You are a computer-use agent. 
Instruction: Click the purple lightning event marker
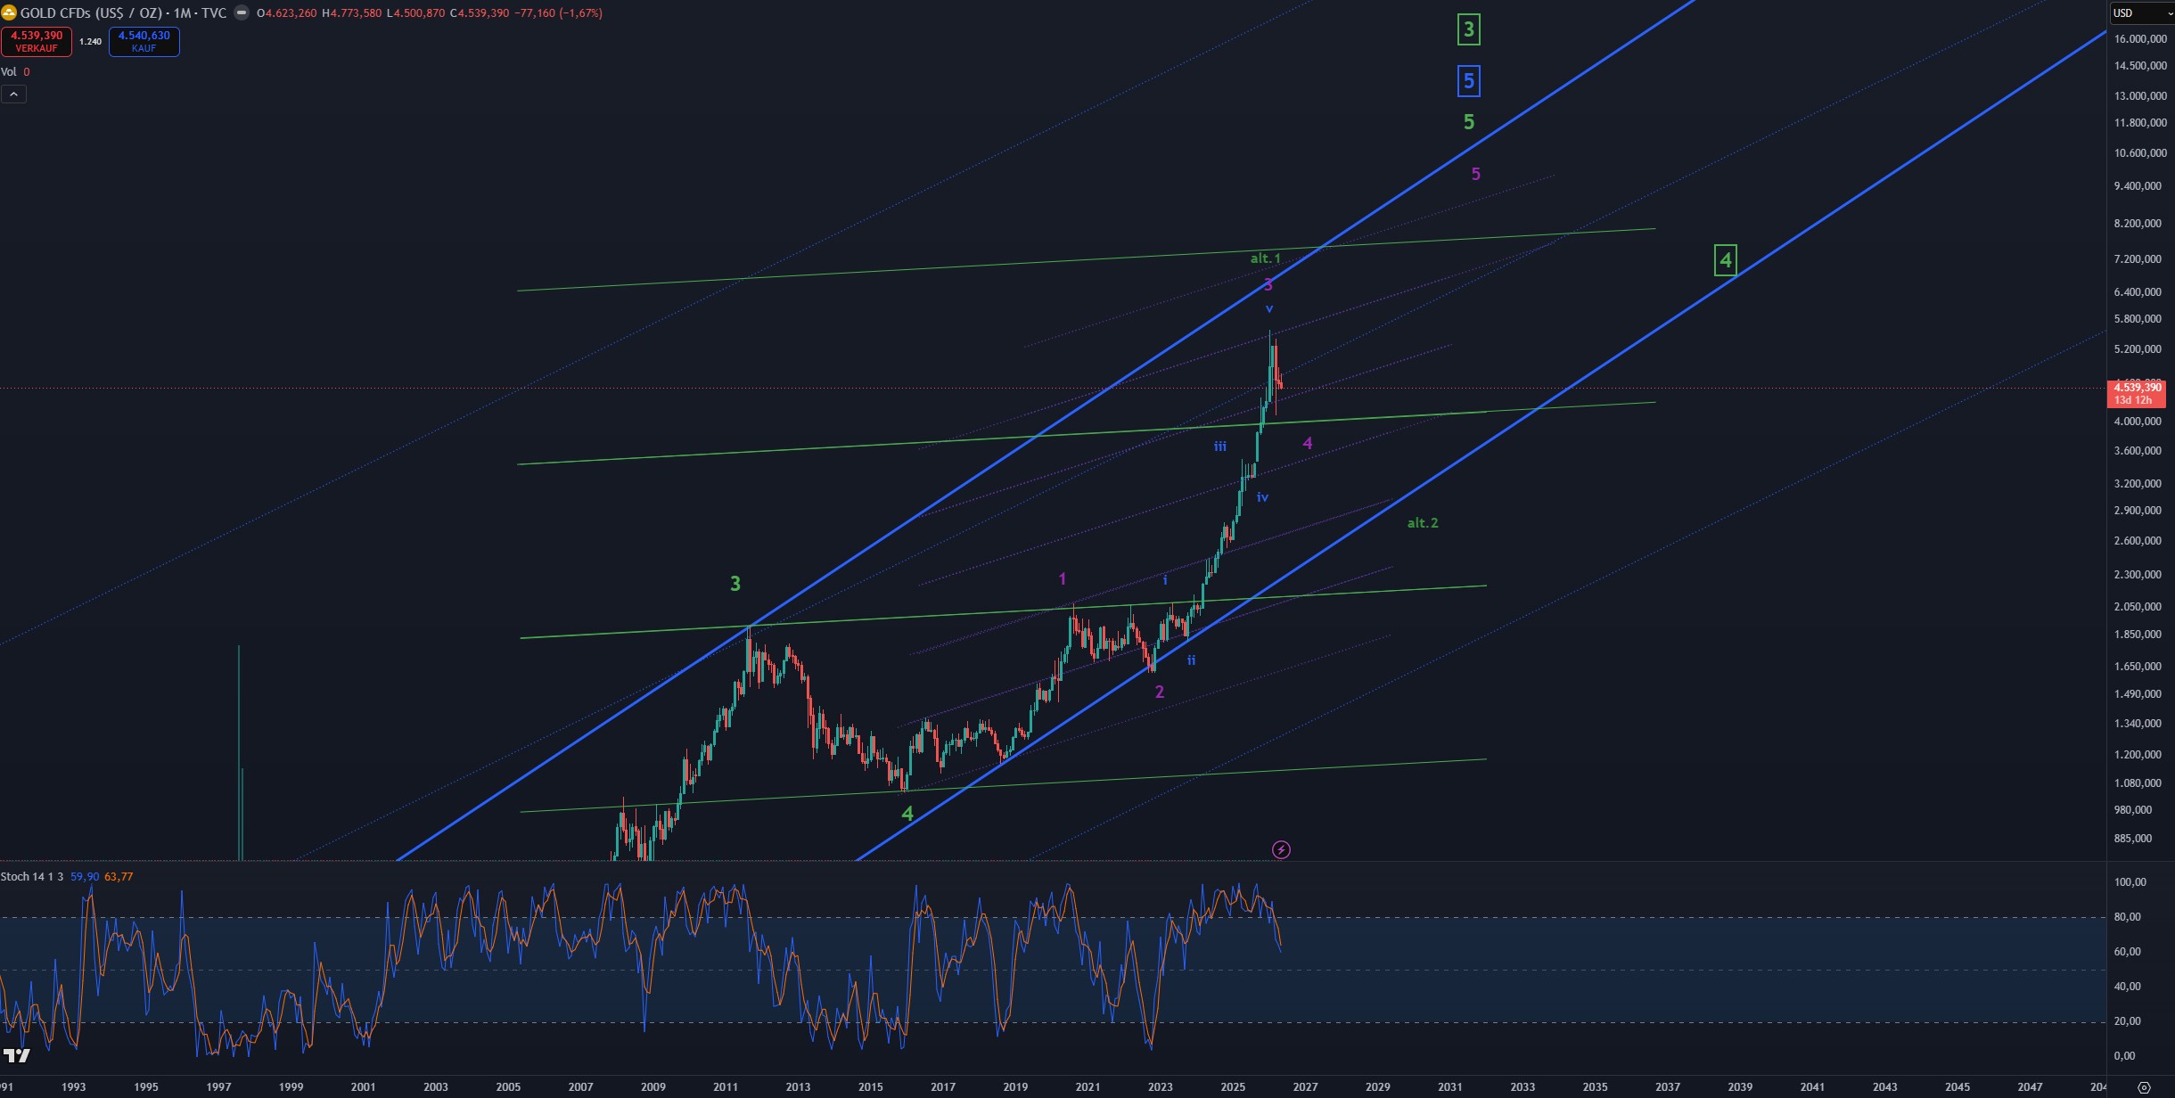[1281, 850]
